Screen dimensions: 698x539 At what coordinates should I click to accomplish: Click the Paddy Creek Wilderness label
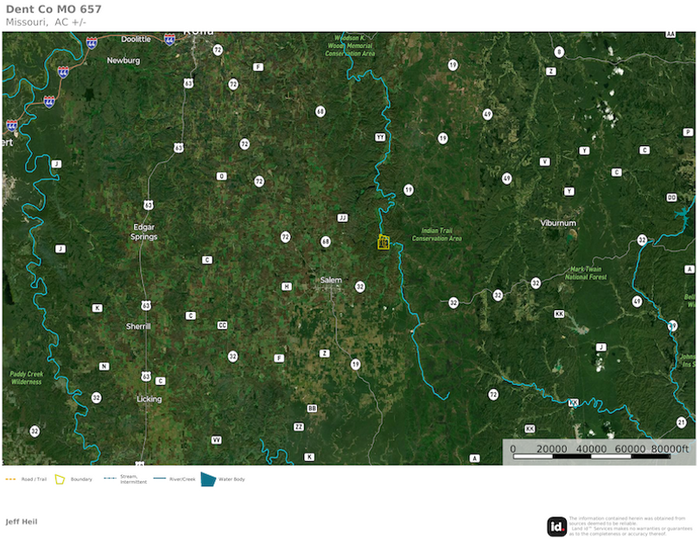point(27,377)
